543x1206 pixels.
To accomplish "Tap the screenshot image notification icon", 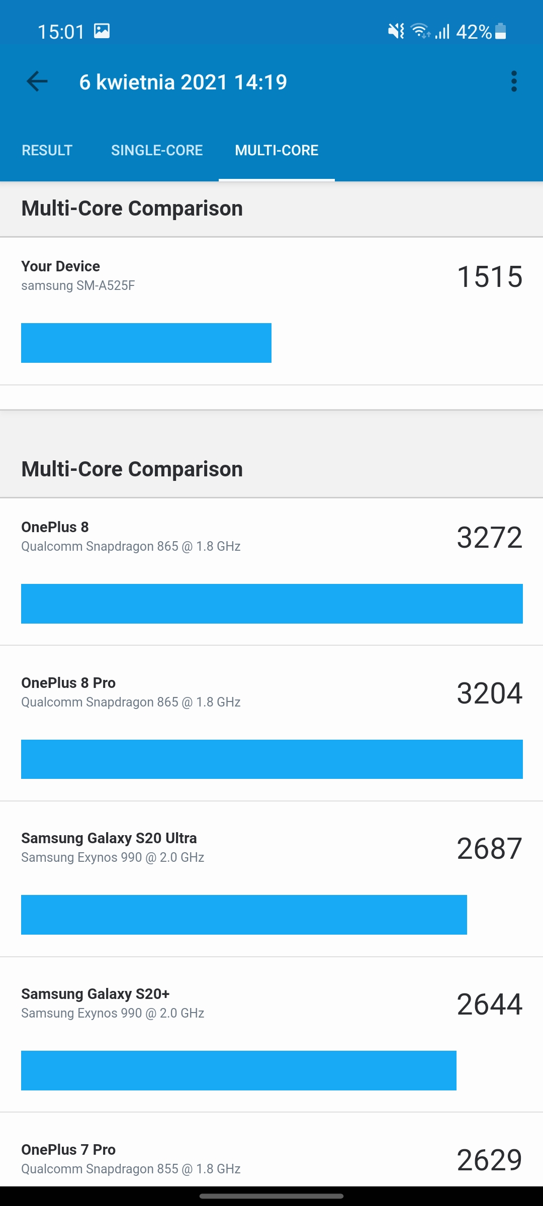I will tap(102, 31).
